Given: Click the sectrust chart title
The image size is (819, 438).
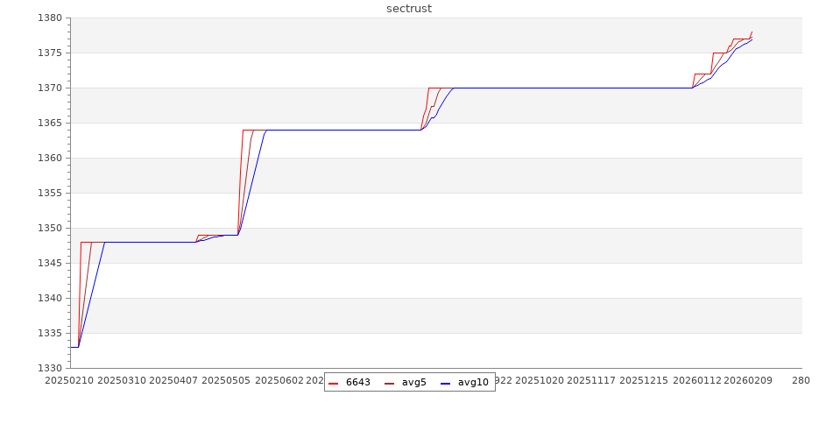Looking at the screenshot, I should (x=409, y=9).
